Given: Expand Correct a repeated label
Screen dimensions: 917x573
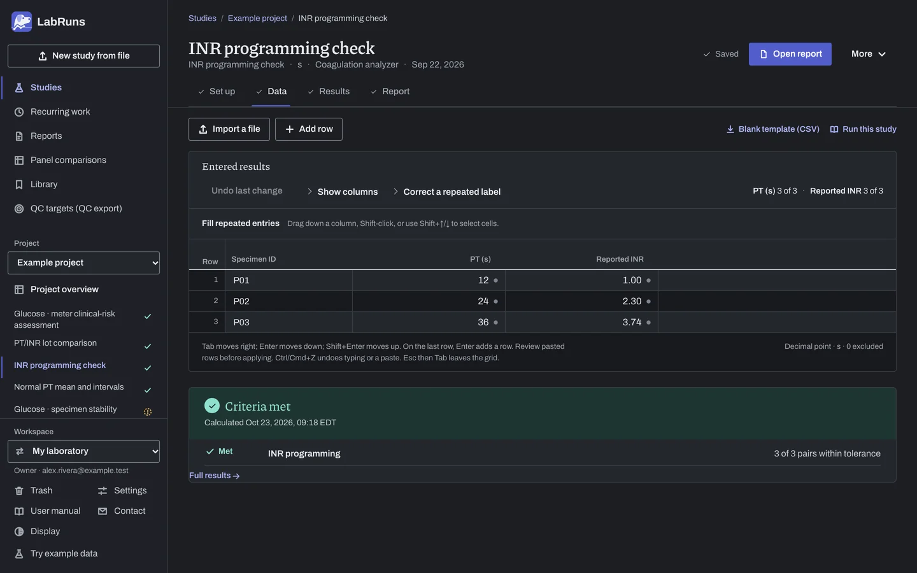Looking at the screenshot, I should coord(447,192).
